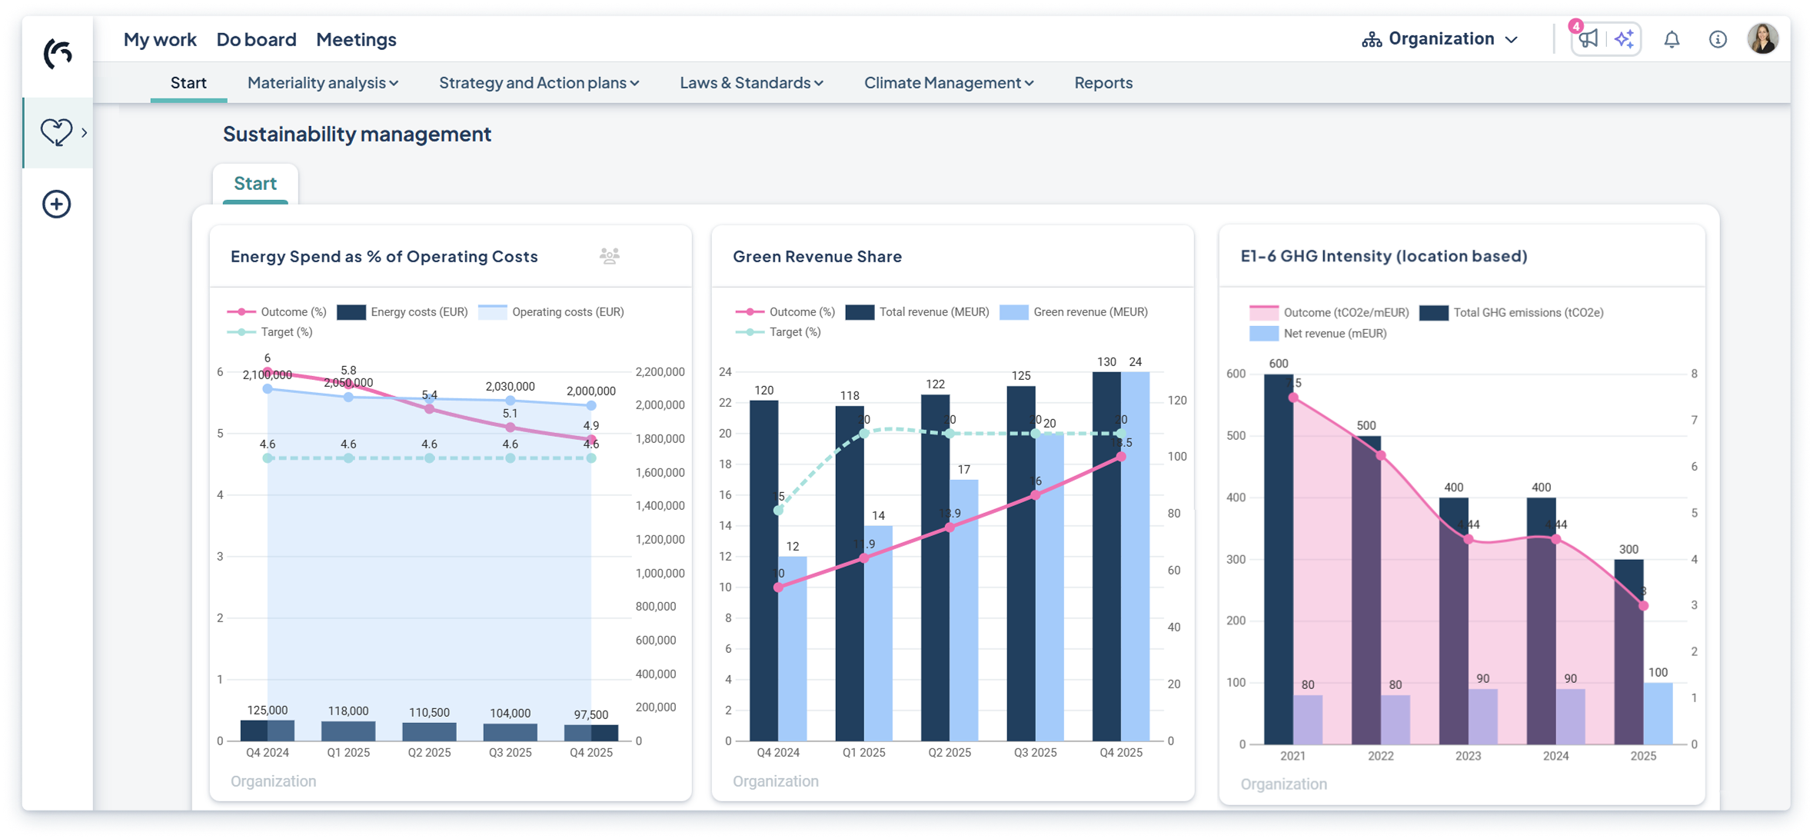This screenshot has width=1813, height=839.
Task: Open the sustainability heart icon module
Action: [56, 132]
